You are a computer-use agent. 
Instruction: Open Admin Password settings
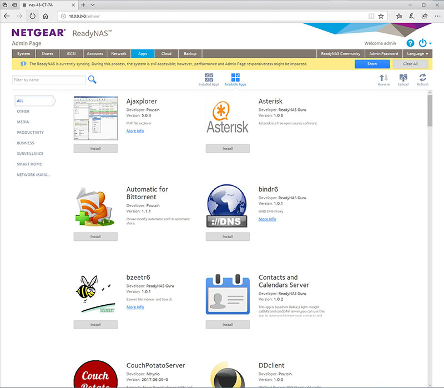pyautogui.click(x=384, y=53)
